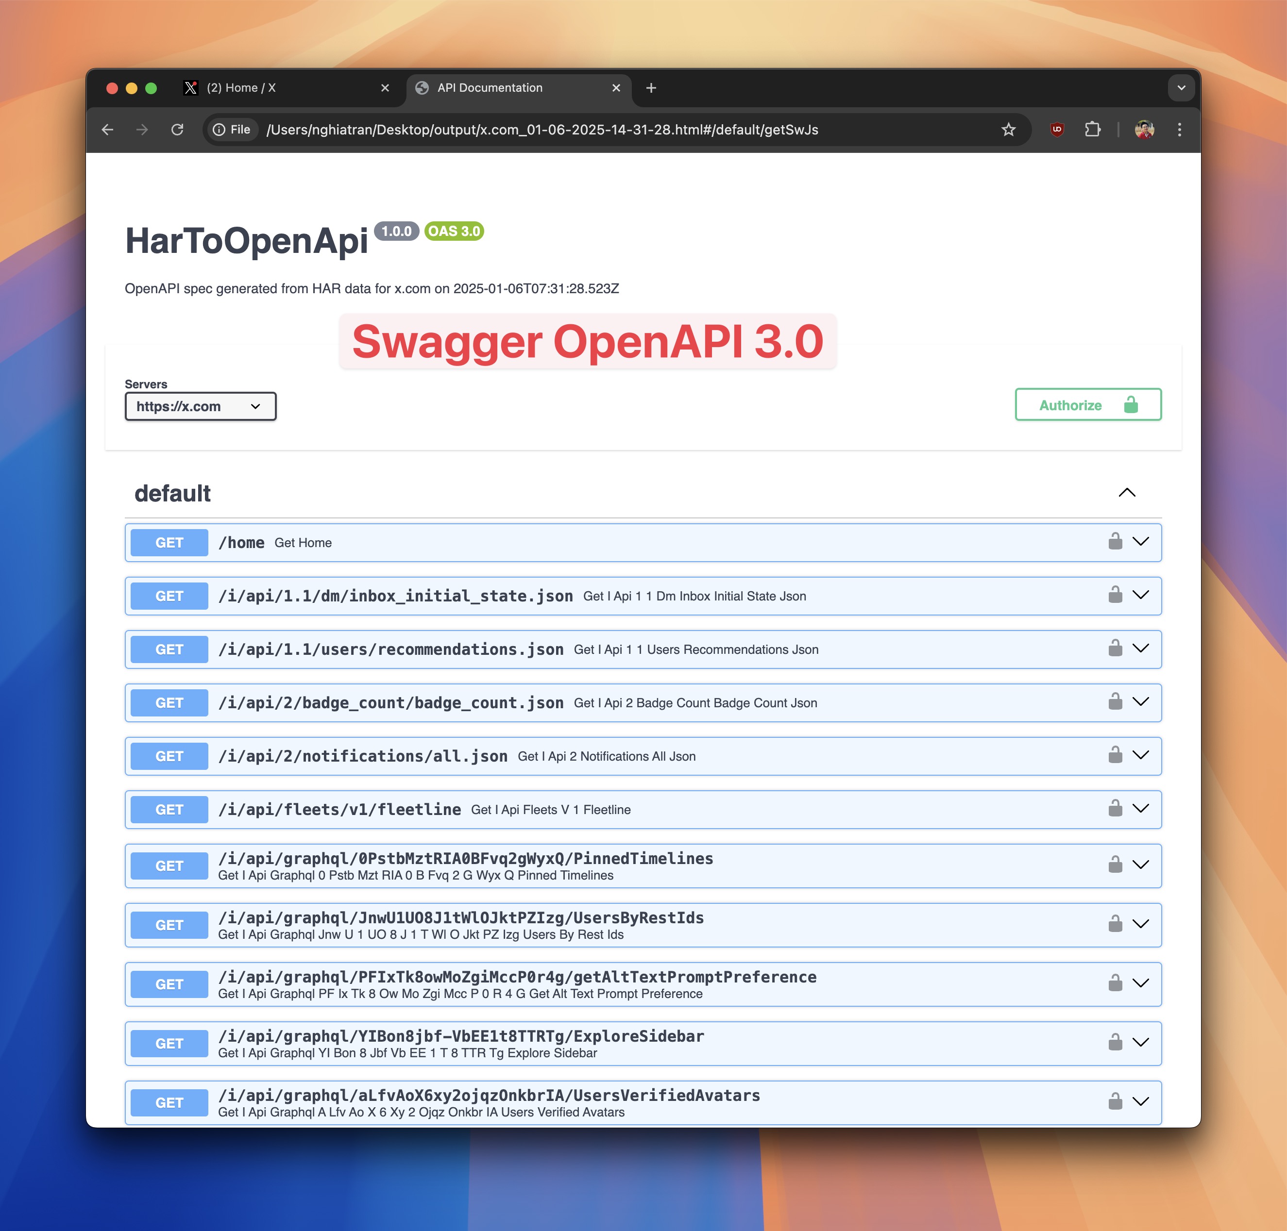Open the uBlock Origin extension icon
This screenshot has height=1231, width=1287.
click(1057, 129)
